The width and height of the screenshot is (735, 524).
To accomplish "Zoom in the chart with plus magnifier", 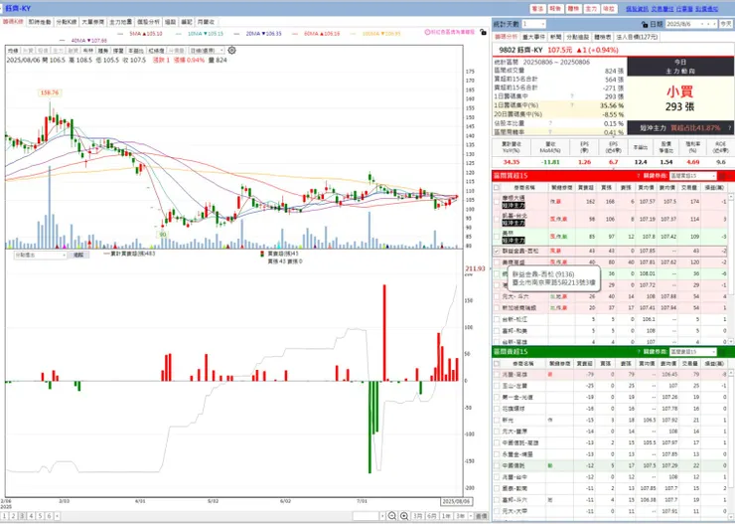I will point(404,516).
